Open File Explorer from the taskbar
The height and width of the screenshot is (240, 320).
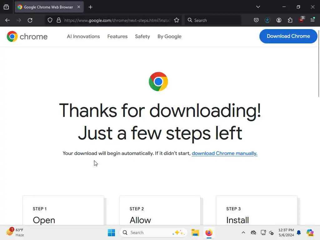195,232
